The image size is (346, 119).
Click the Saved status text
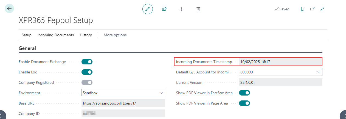284,9
